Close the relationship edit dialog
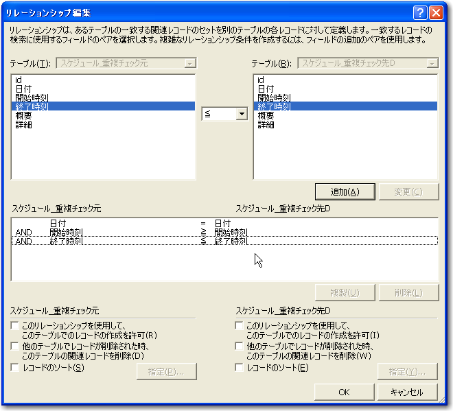The height and width of the screenshot is (411, 453). pos(436,12)
